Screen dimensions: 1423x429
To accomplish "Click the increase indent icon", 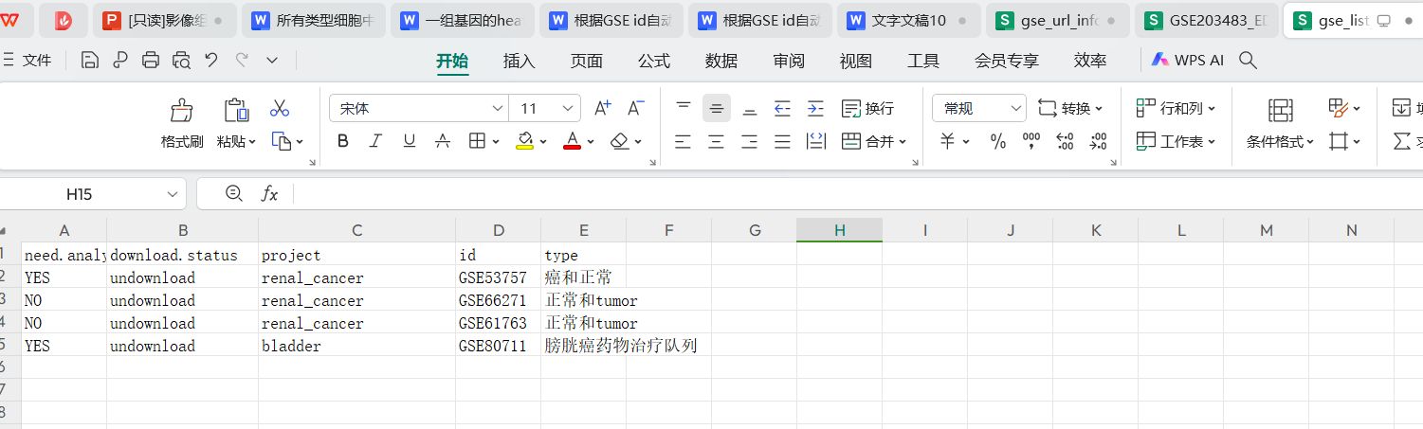I will pyautogui.click(x=815, y=108).
